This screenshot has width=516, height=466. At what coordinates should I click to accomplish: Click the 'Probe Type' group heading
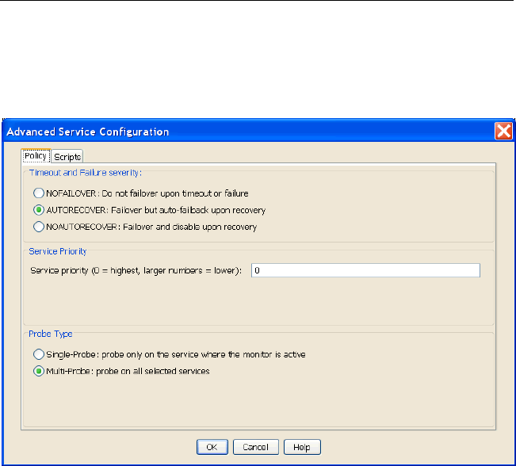50,334
